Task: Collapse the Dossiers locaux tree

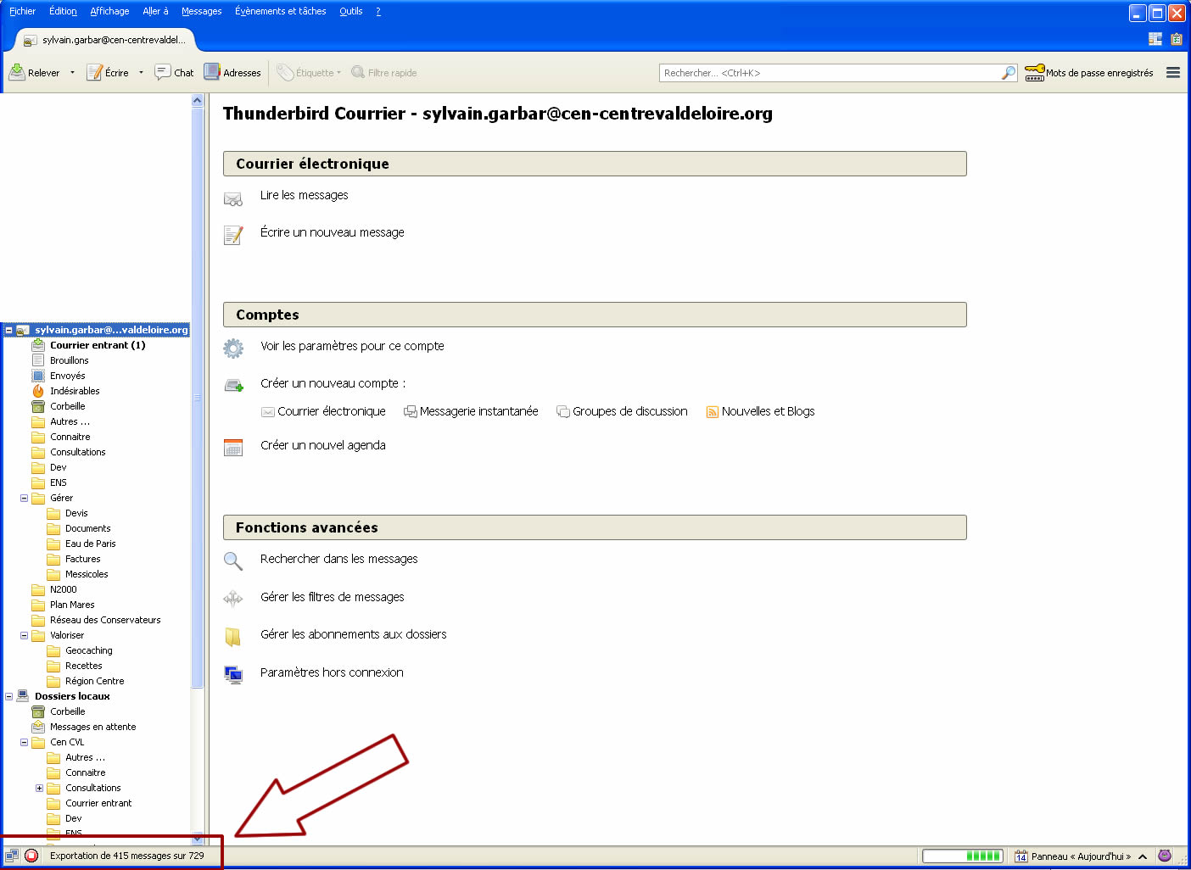Action: [x=9, y=697]
